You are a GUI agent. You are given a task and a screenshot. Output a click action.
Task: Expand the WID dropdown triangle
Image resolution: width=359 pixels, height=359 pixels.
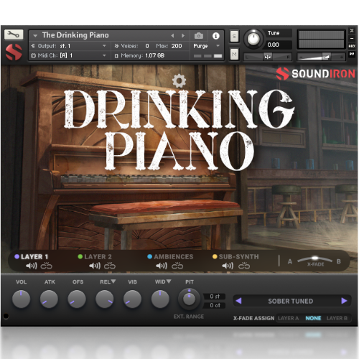[x=169, y=281]
